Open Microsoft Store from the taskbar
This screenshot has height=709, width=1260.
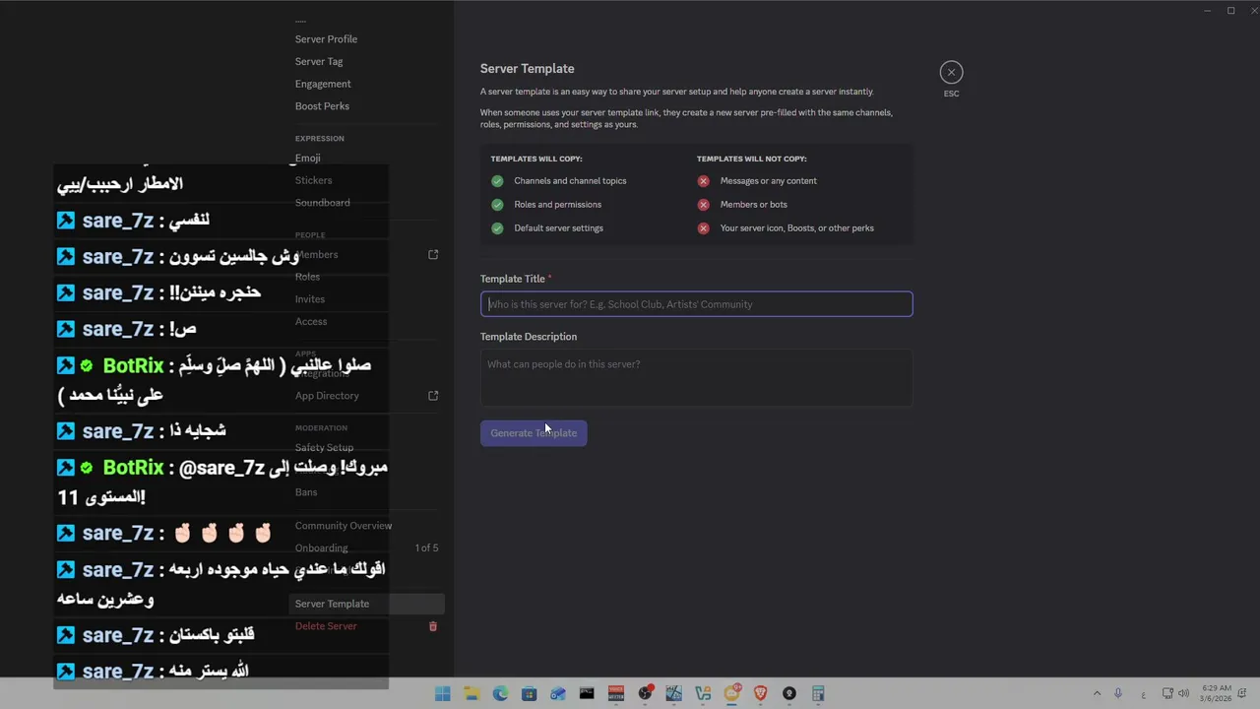coord(529,694)
